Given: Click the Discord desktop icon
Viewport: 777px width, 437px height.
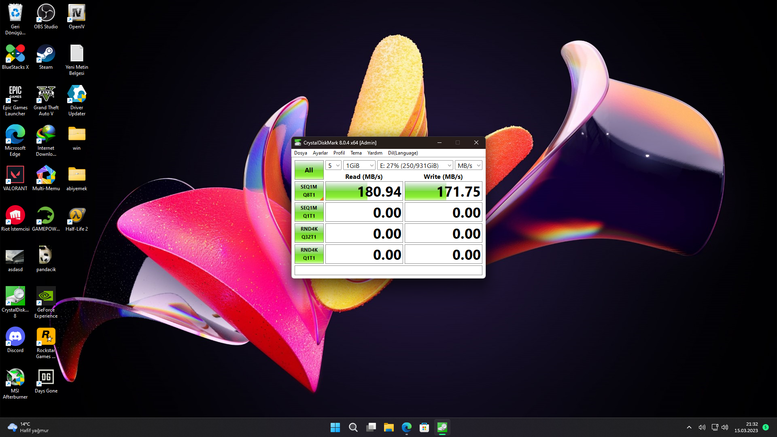Looking at the screenshot, I should point(15,337).
